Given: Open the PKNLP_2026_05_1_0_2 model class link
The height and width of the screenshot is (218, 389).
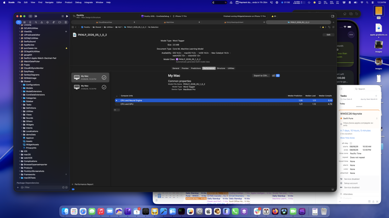Looking at the screenshot, I should pos(190,59).
